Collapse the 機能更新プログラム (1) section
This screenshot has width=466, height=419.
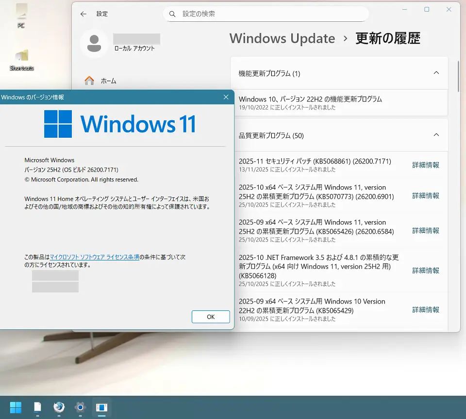(x=436, y=73)
